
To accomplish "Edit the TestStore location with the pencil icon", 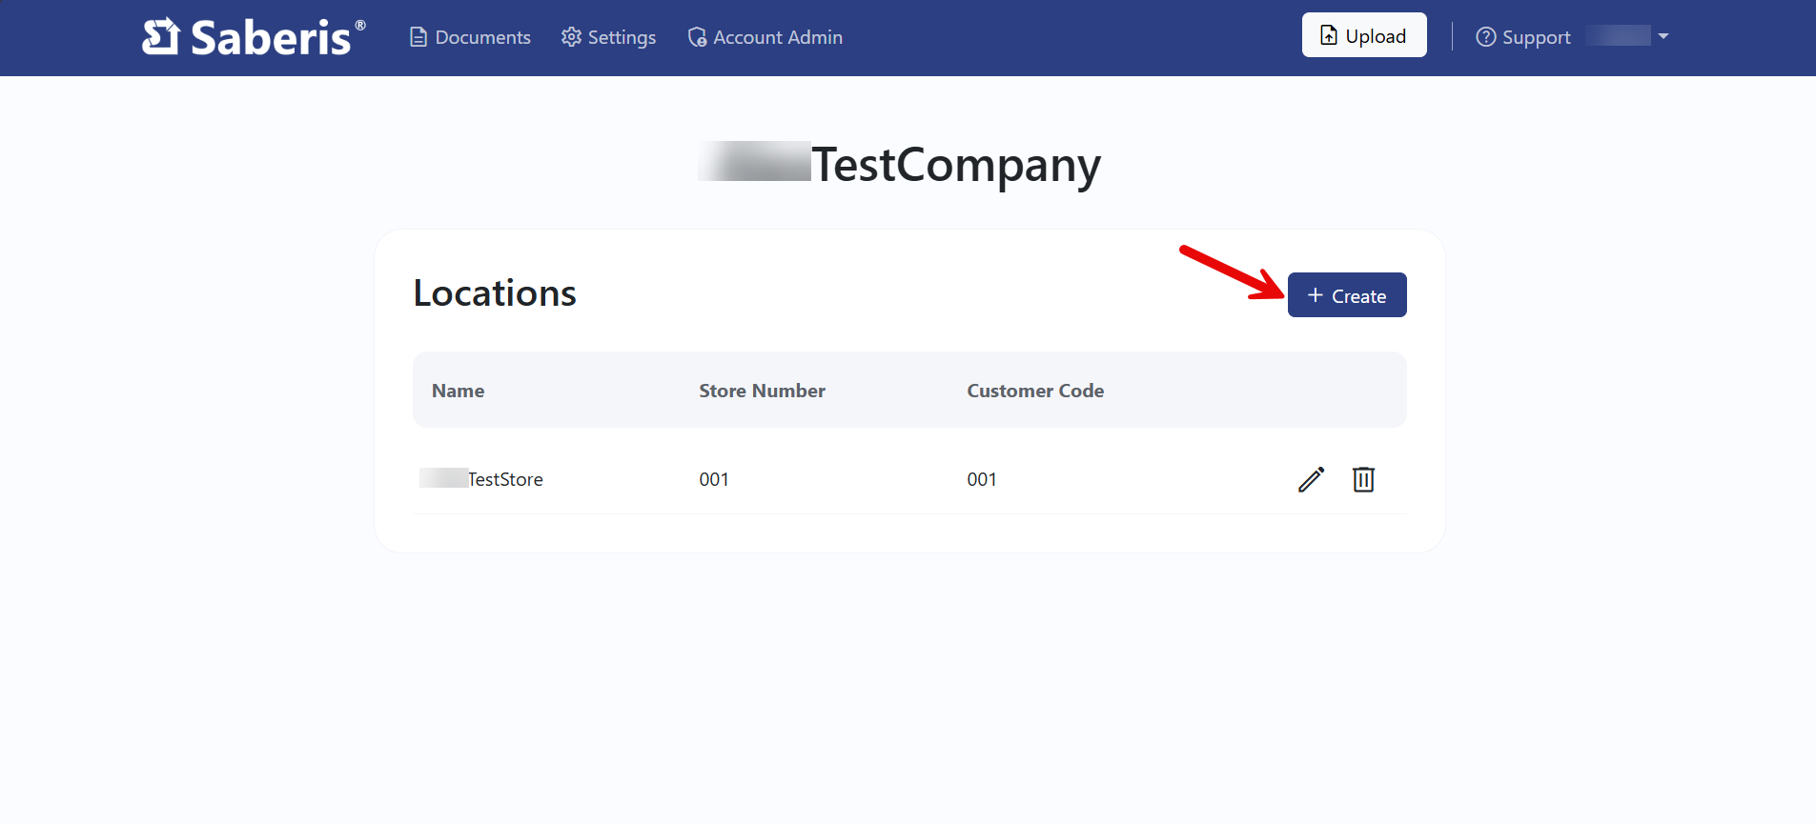I will (1311, 479).
